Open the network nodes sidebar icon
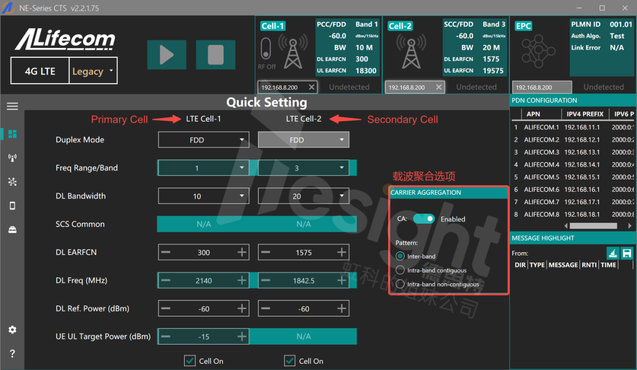This screenshot has height=370, width=637. [12, 182]
